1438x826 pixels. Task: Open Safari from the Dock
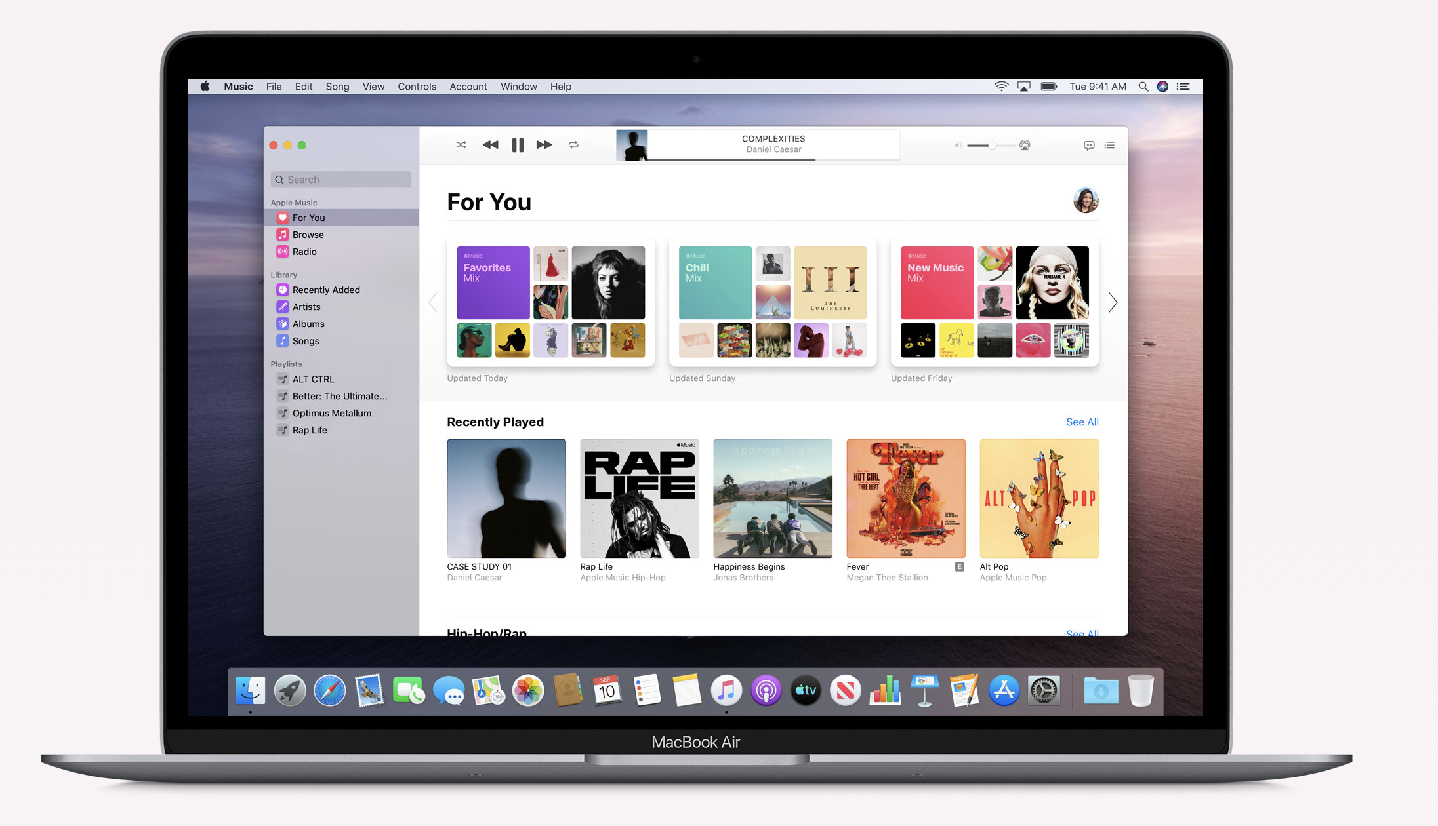(329, 690)
